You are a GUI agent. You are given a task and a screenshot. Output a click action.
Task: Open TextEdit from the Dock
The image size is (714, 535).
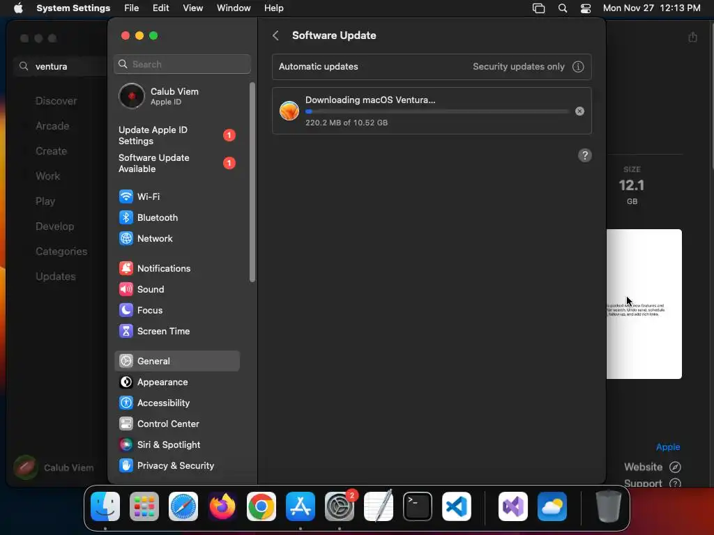click(x=379, y=506)
